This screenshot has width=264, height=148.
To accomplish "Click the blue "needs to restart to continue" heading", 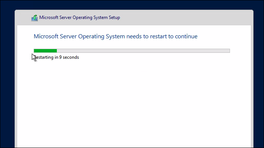I will (x=116, y=36).
